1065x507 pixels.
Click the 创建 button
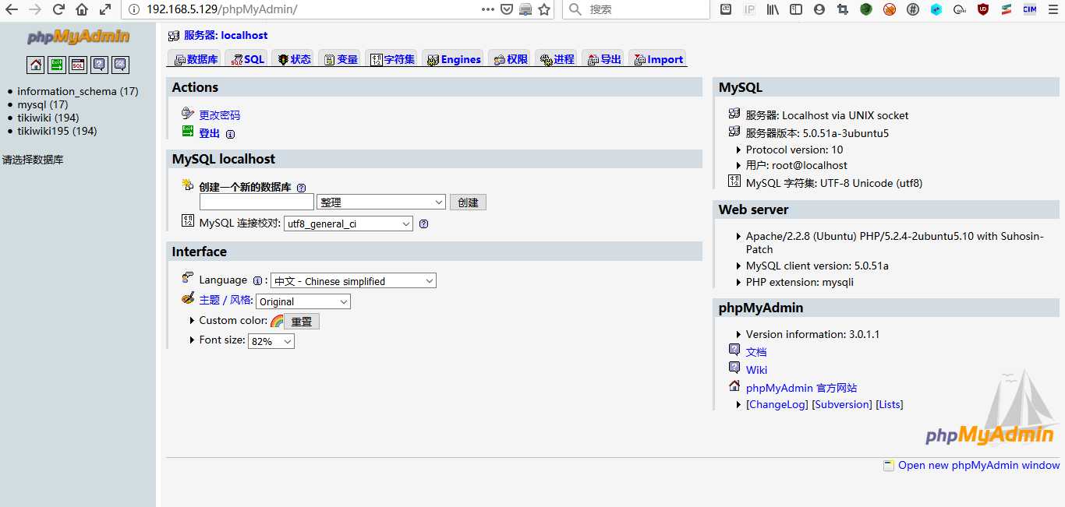468,202
